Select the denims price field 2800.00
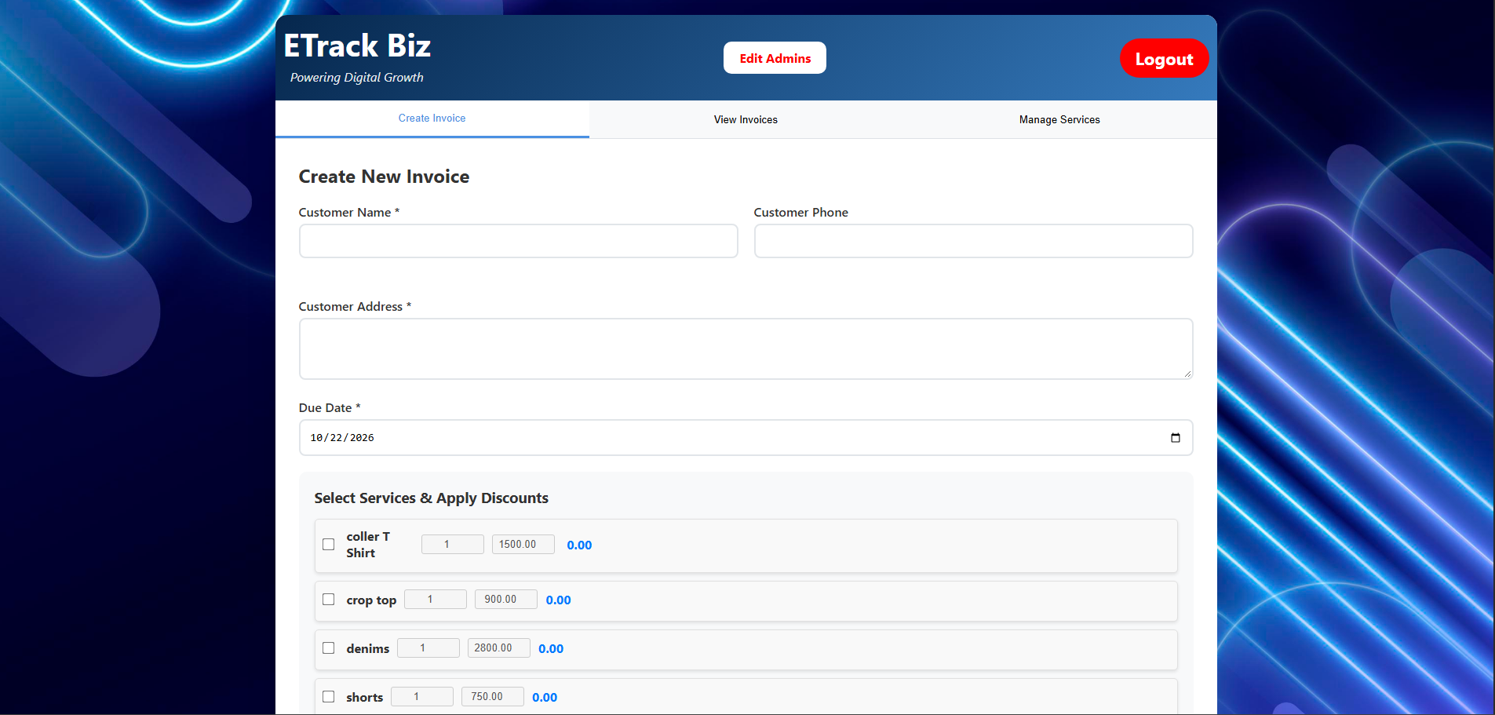 tap(499, 648)
